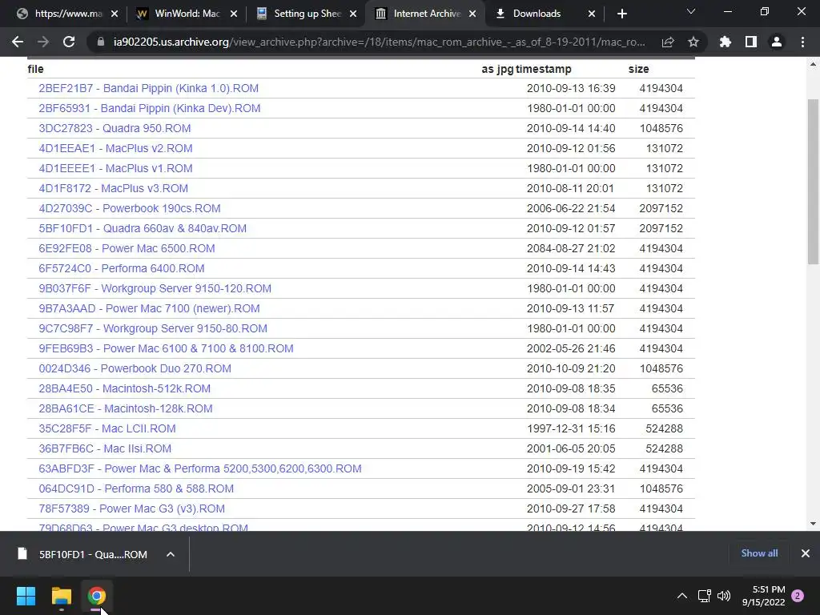Open Power Mac 6100 & 7100 & 8100.ROM
This screenshot has width=820, height=615.
point(166,348)
